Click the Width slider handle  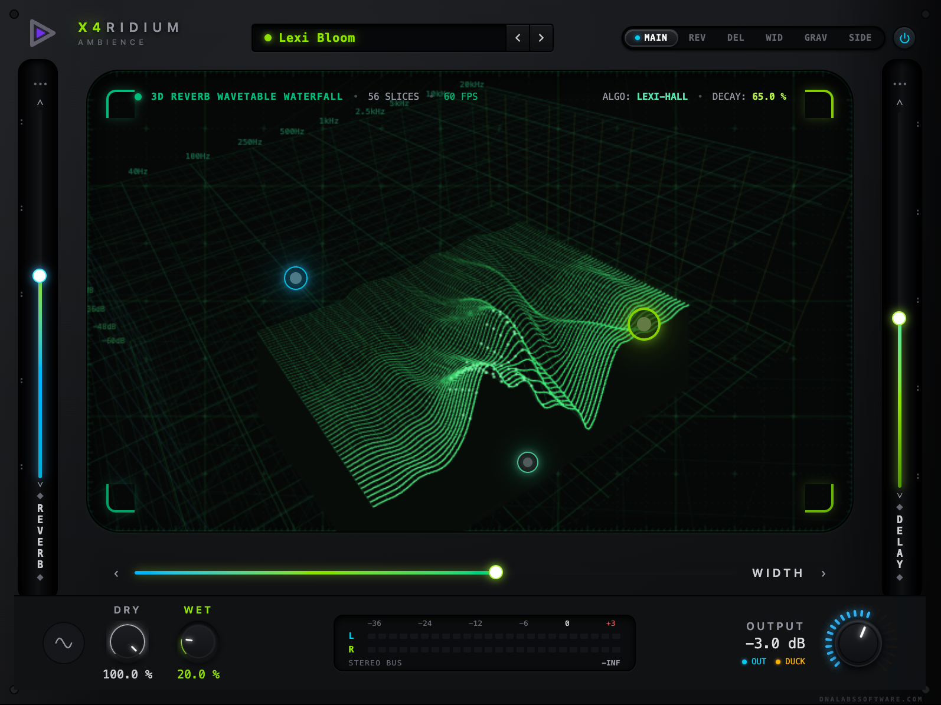pyautogui.click(x=496, y=572)
